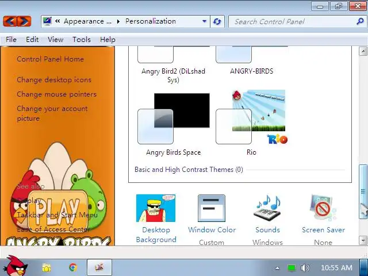Click the search magnifier icon

360,22
